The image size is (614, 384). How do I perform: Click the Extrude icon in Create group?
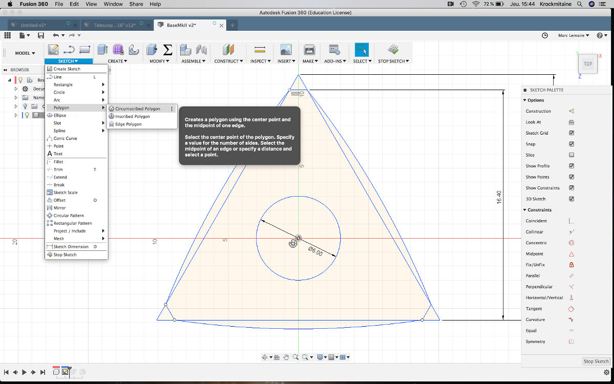(x=103, y=50)
